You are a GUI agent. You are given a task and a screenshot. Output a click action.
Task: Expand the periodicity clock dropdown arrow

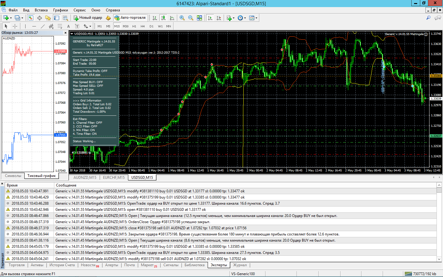245,18
